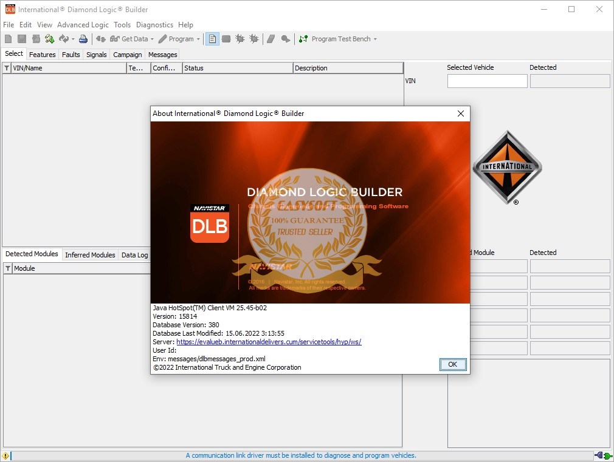Maximize the Diamond Logic Builder window
This screenshot has height=462, width=614.
click(x=571, y=9)
